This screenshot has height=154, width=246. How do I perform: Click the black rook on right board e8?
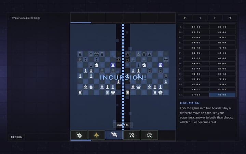click(x=149, y=54)
